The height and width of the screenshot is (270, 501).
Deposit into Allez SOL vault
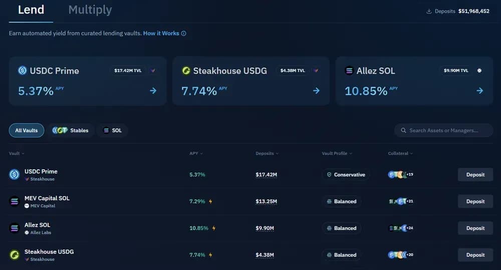click(475, 228)
